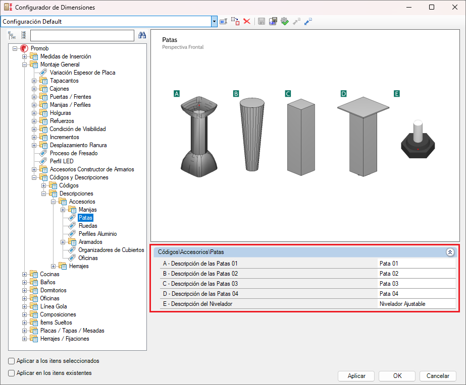Click the save as XML icon
This screenshot has height=385, width=466.
click(x=273, y=21)
